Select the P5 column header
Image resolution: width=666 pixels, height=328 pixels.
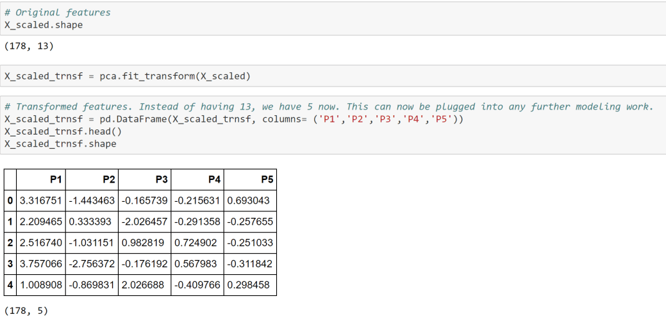pyautogui.click(x=250, y=179)
